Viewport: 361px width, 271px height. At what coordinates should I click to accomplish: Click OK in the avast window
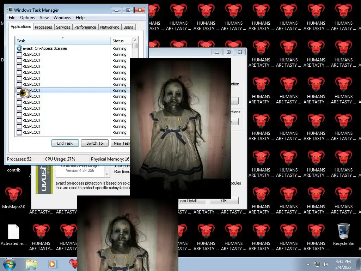(x=224, y=201)
